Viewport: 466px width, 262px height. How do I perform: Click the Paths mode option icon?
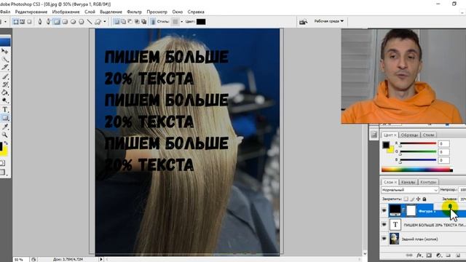23,22
